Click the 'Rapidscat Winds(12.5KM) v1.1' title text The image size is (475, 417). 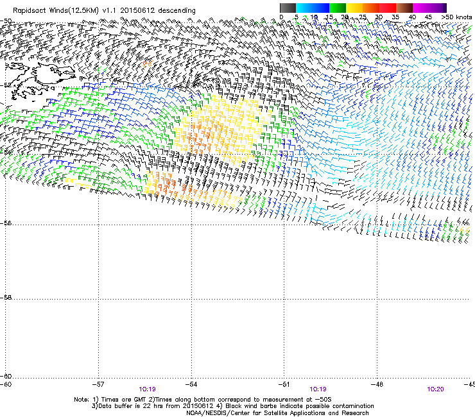65,11
